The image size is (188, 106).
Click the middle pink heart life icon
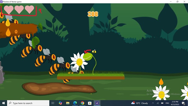coord(19,10)
